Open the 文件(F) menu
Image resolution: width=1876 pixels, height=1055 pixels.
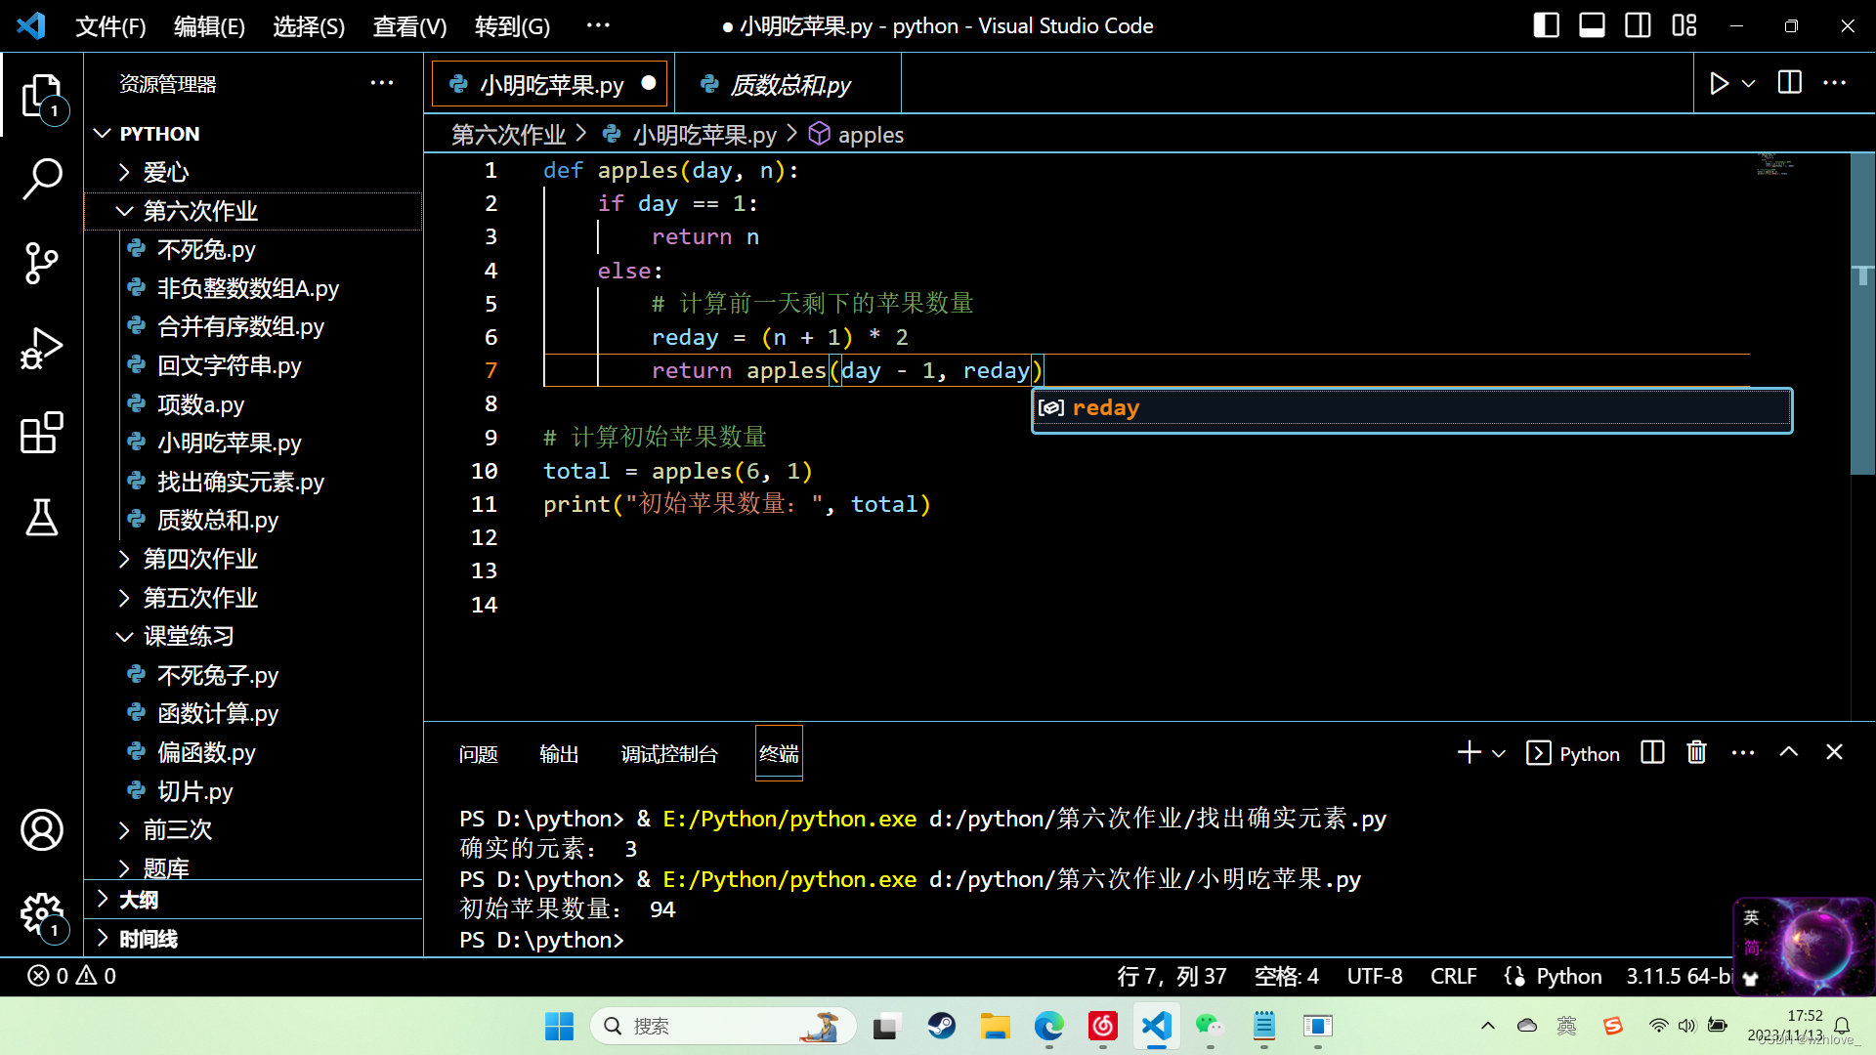click(110, 26)
